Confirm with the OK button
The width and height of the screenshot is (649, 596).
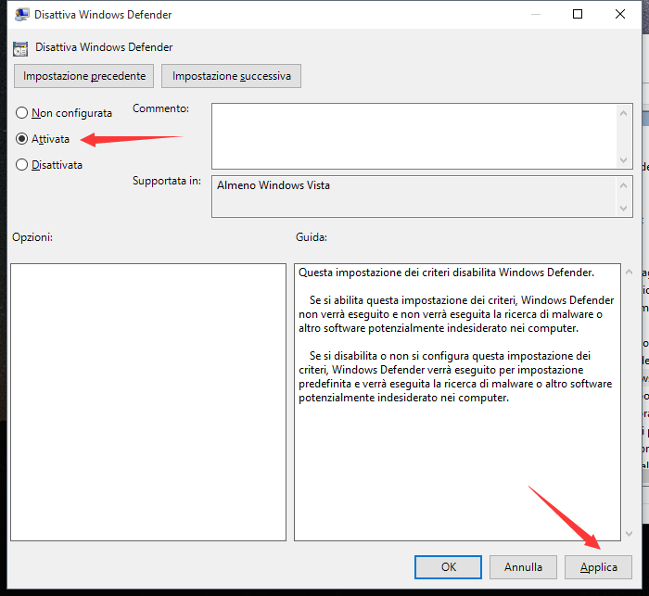(x=448, y=567)
